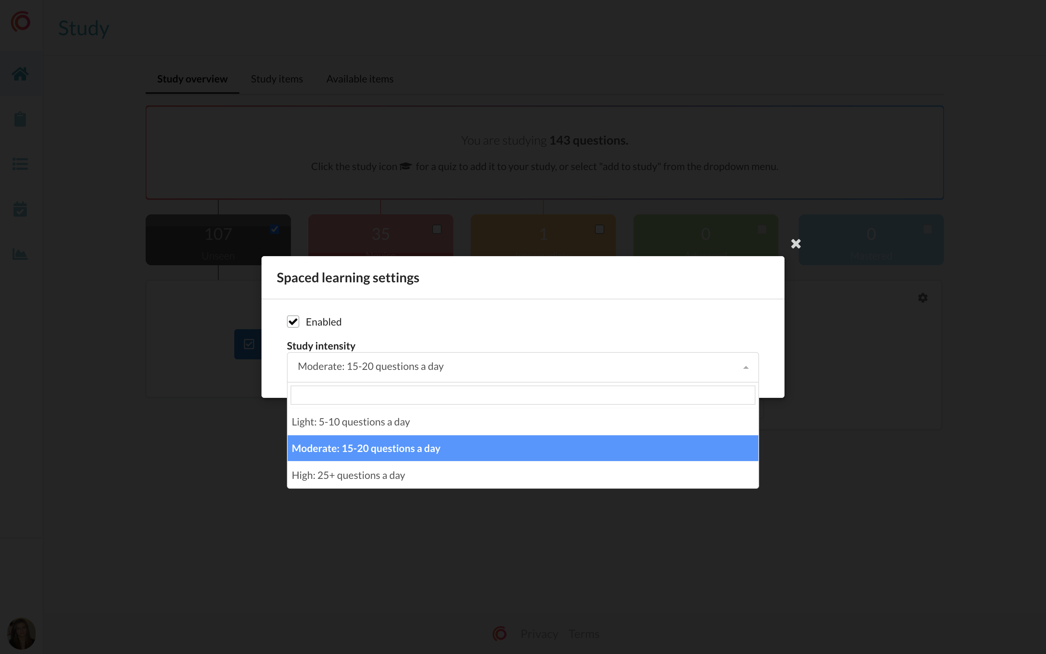
Task: Click the dropdown search input field
Action: tap(523, 395)
